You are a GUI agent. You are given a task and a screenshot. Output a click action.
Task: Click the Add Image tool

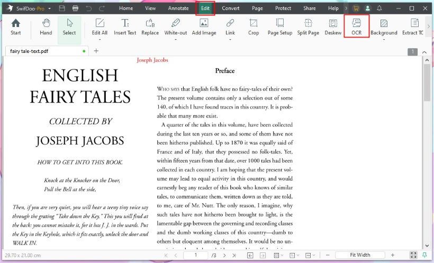(x=204, y=27)
